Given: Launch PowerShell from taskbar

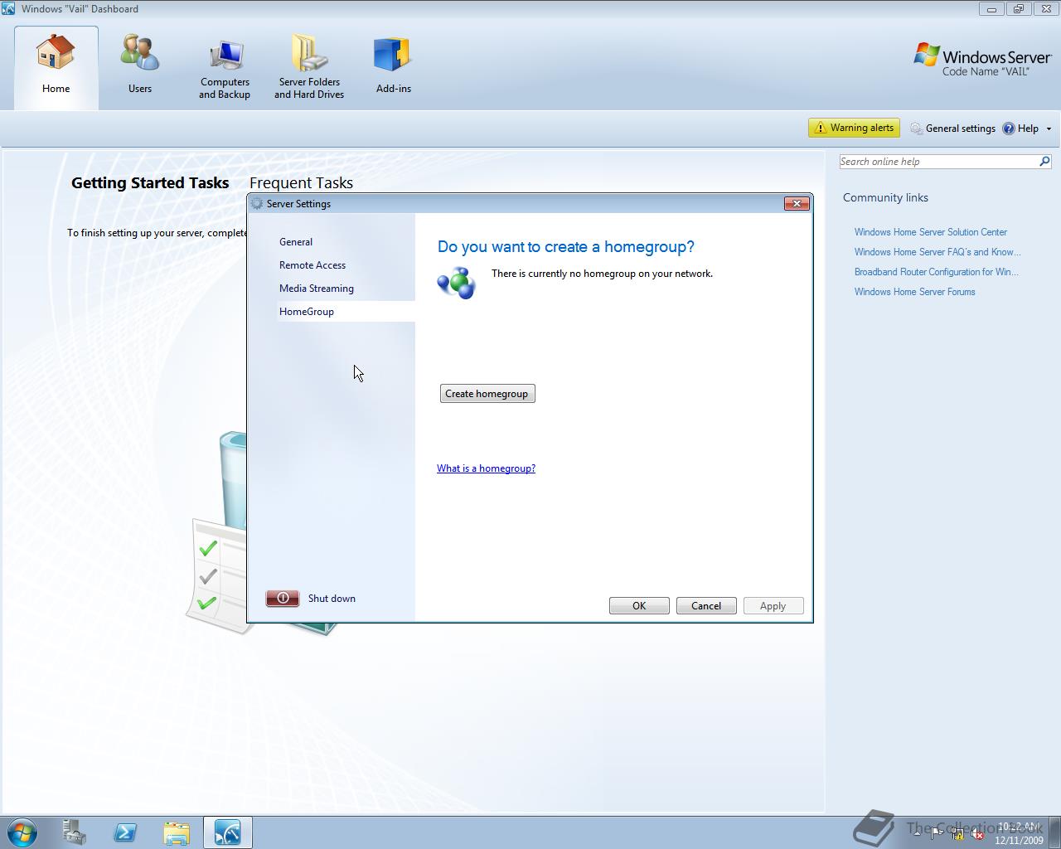Looking at the screenshot, I should coord(125,832).
